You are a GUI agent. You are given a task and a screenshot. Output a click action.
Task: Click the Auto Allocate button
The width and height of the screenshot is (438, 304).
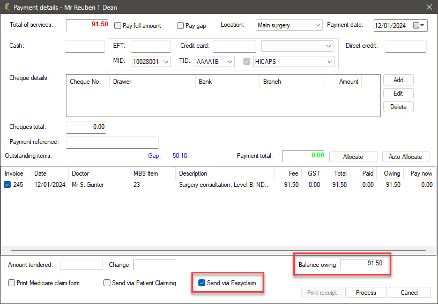(405, 157)
